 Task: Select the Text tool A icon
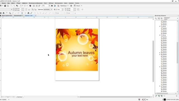4,13
